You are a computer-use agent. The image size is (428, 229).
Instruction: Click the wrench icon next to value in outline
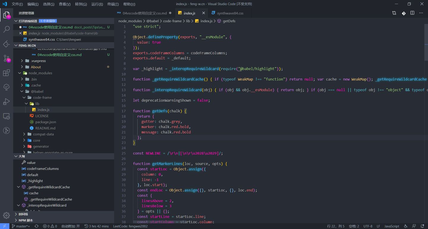click(x=24, y=163)
